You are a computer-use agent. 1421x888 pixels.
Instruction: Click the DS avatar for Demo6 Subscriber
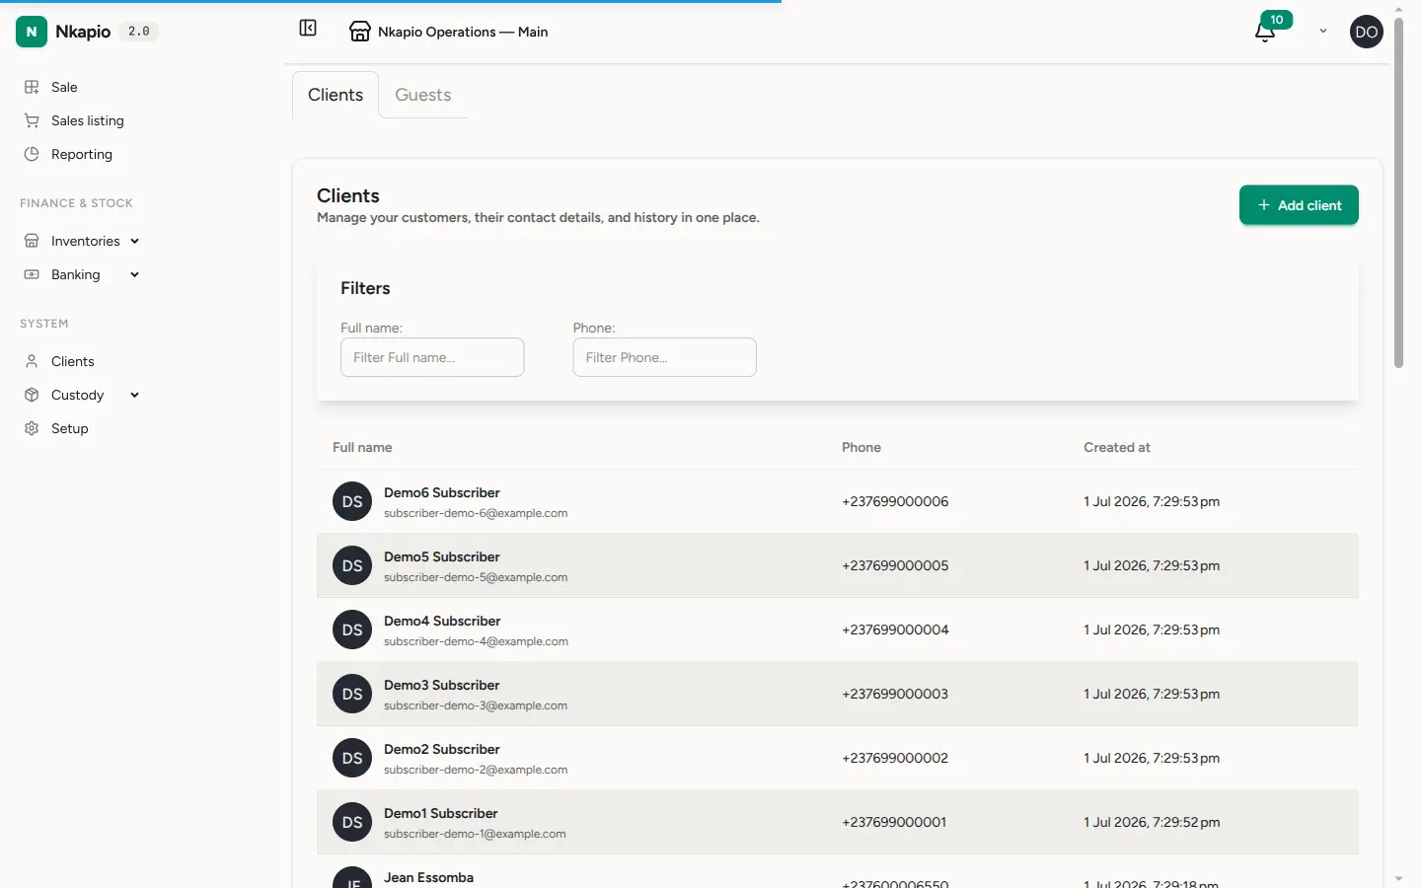point(352,501)
